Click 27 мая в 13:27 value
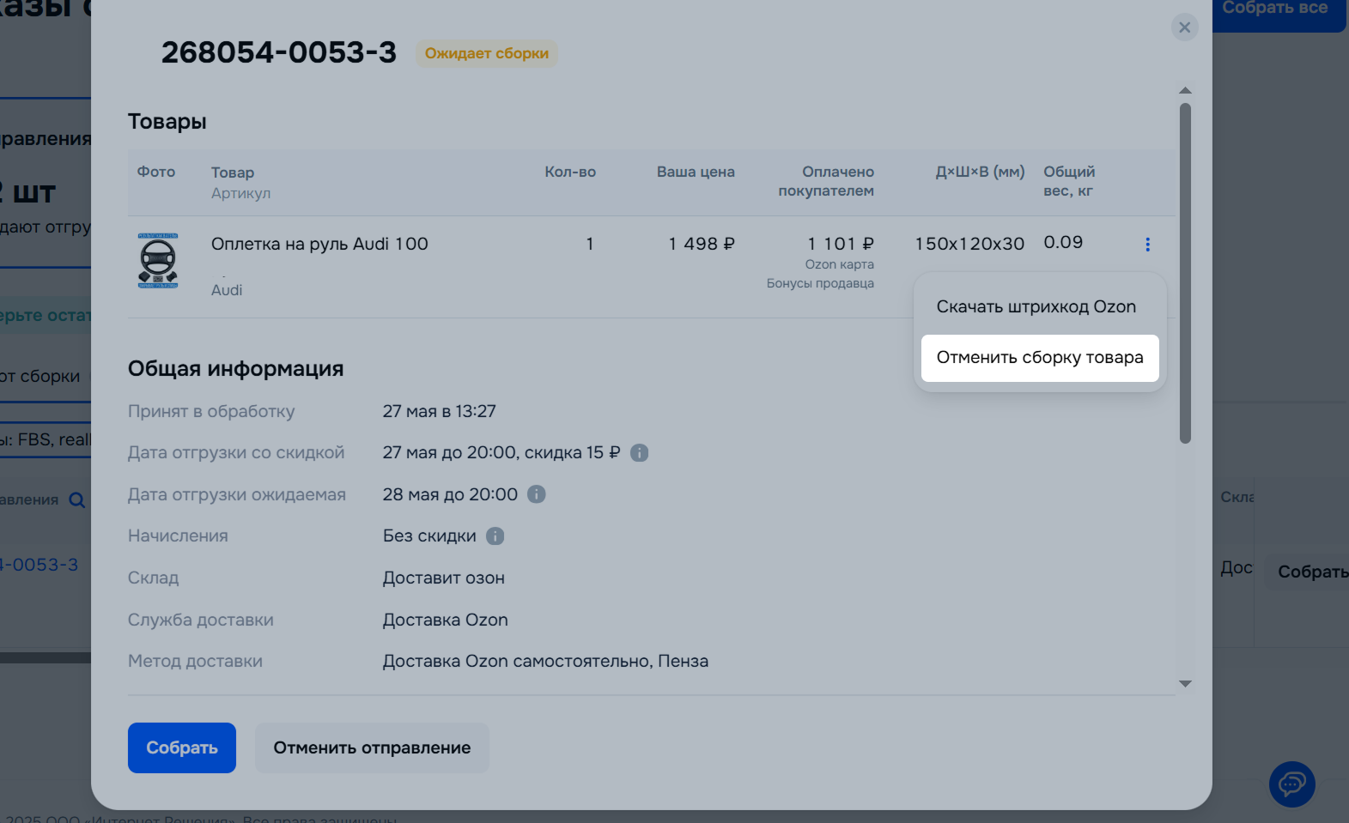 (440, 411)
